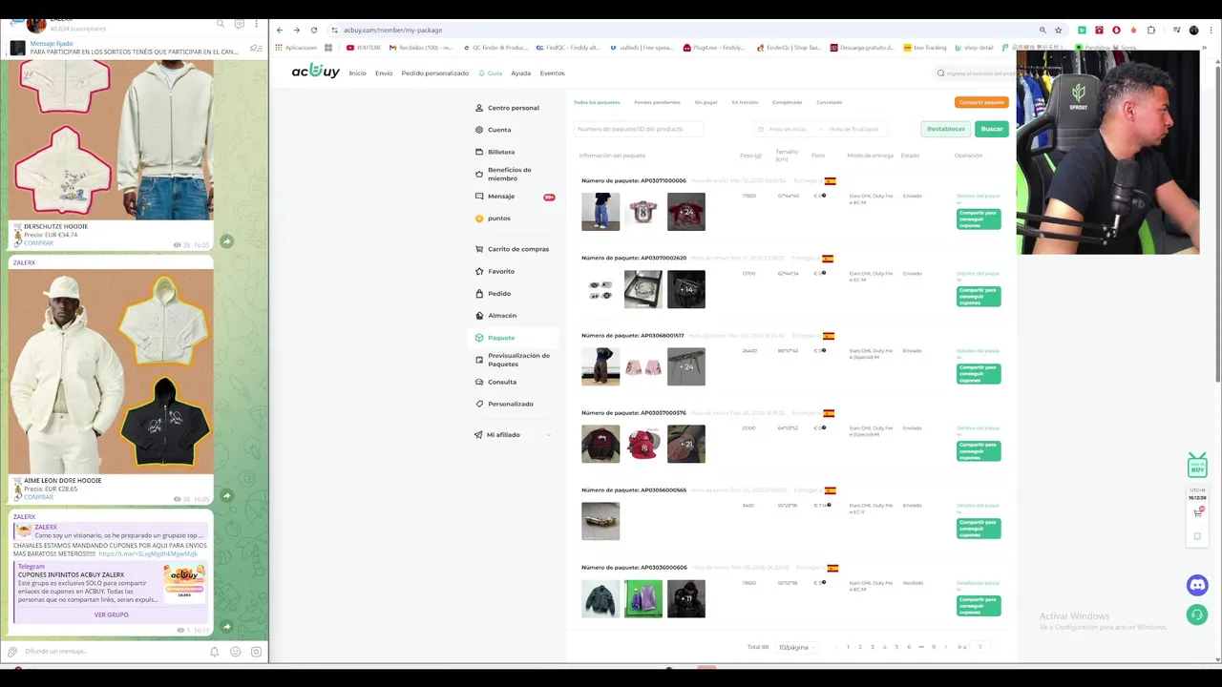Open the YOUTUBE bookmark

[364, 47]
